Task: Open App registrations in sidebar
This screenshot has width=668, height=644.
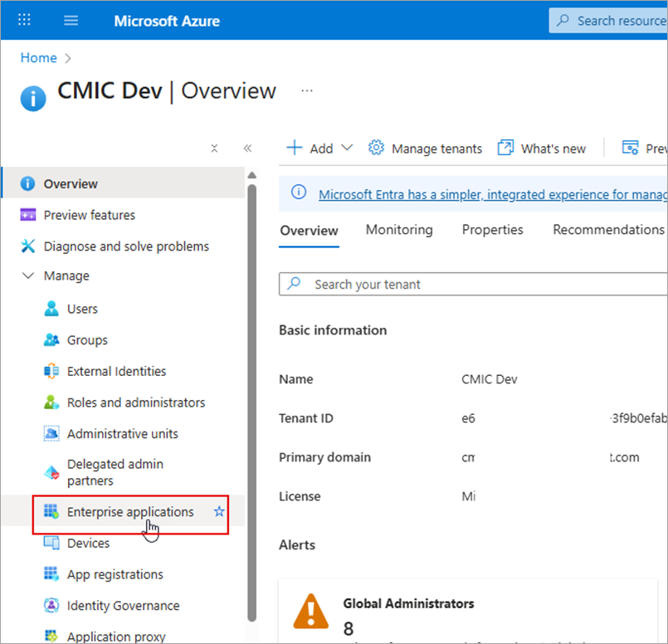Action: click(115, 574)
